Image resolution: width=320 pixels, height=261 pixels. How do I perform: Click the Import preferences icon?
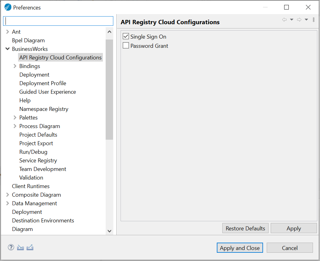click(21, 248)
